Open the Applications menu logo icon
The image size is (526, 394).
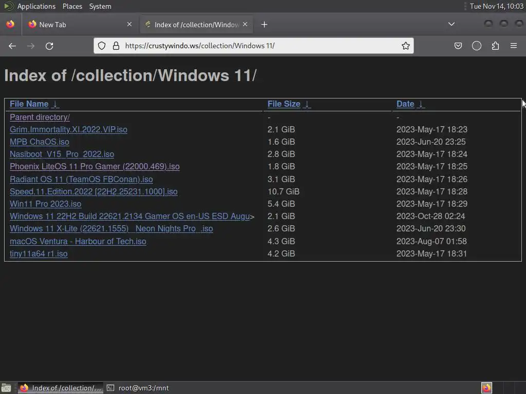8,6
